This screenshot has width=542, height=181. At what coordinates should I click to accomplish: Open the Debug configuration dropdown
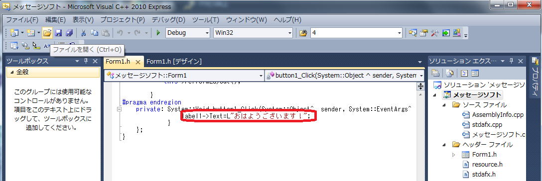pyautogui.click(x=207, y=33)
